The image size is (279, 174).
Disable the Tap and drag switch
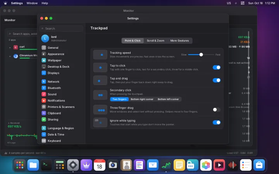tap(217, 80)
